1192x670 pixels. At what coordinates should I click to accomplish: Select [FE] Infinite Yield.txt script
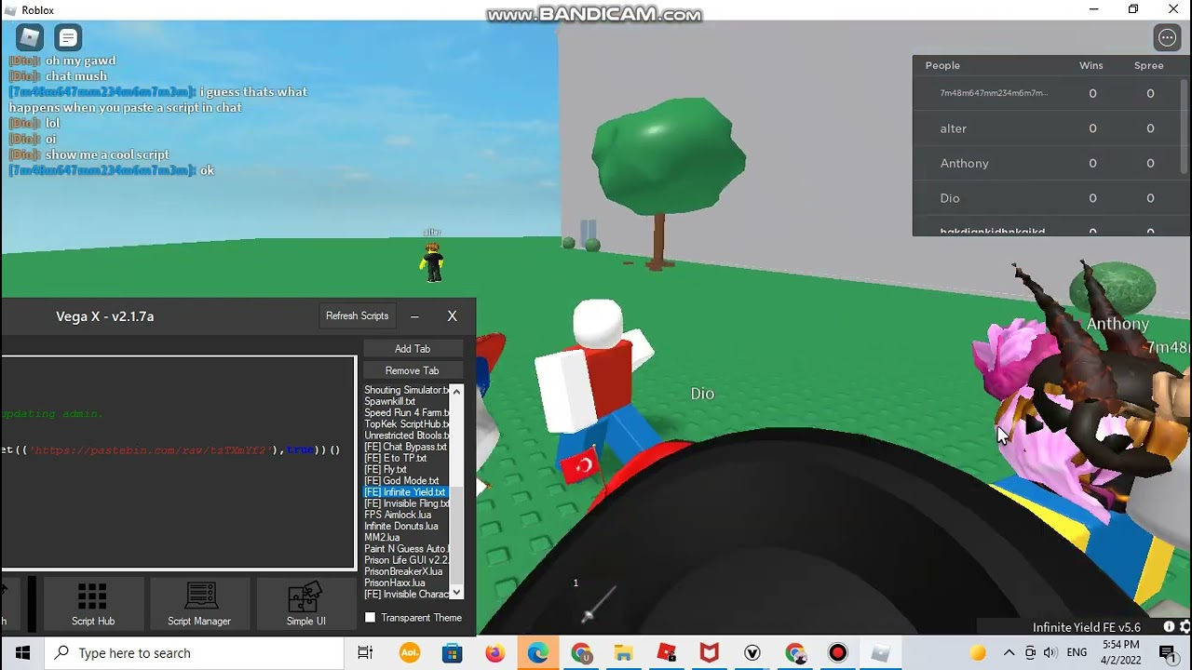point(406,492)
